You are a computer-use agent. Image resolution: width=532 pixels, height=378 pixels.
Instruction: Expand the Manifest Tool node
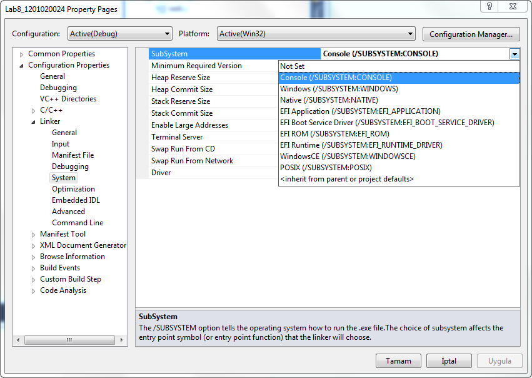coord(33,235)
